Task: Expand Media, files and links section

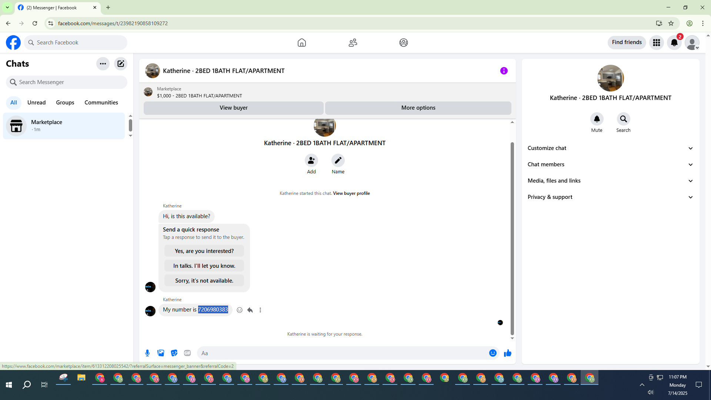Action: (610, 181)
